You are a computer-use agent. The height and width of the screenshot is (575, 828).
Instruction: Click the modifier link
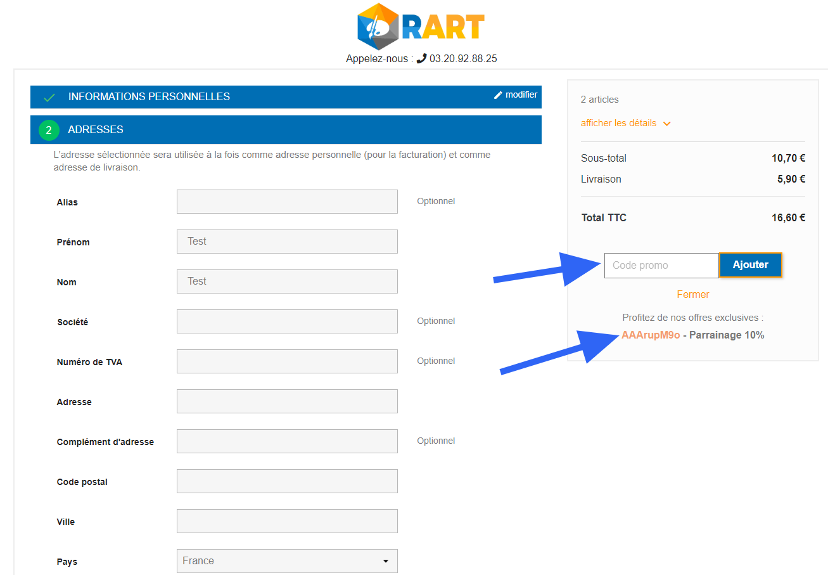(521, 94)
